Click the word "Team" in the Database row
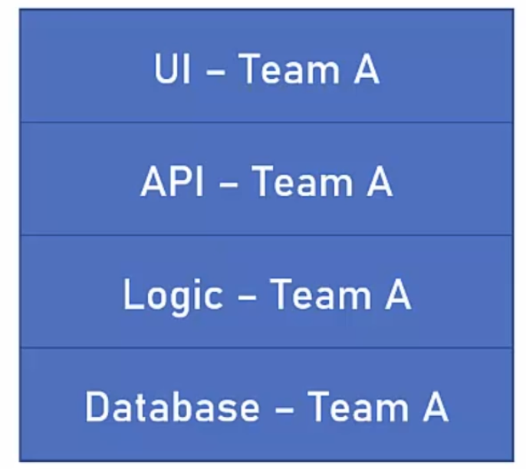 (358, 407)
